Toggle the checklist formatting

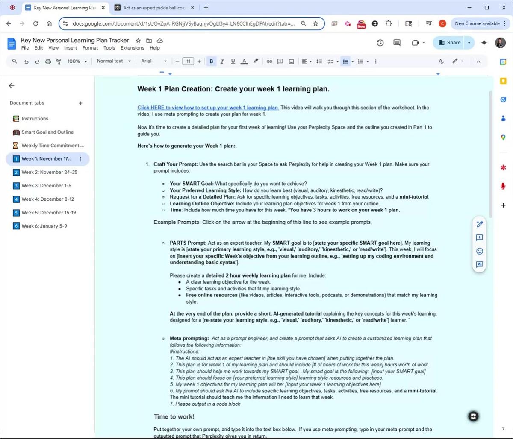click(330, 61)
